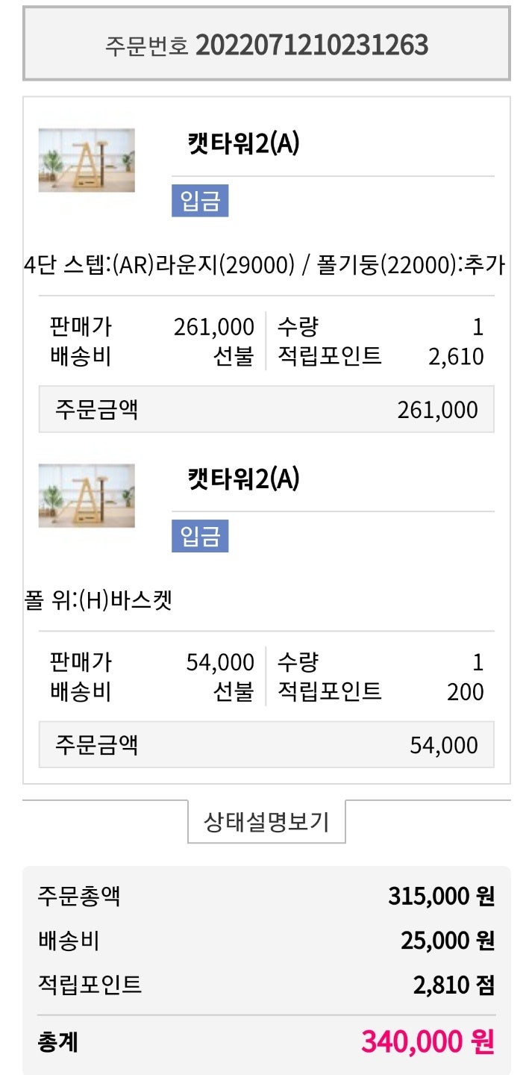Screen dimensions: 526x1075
Task: Click the 주문총액 315,000 원 row
Action: 266,896
